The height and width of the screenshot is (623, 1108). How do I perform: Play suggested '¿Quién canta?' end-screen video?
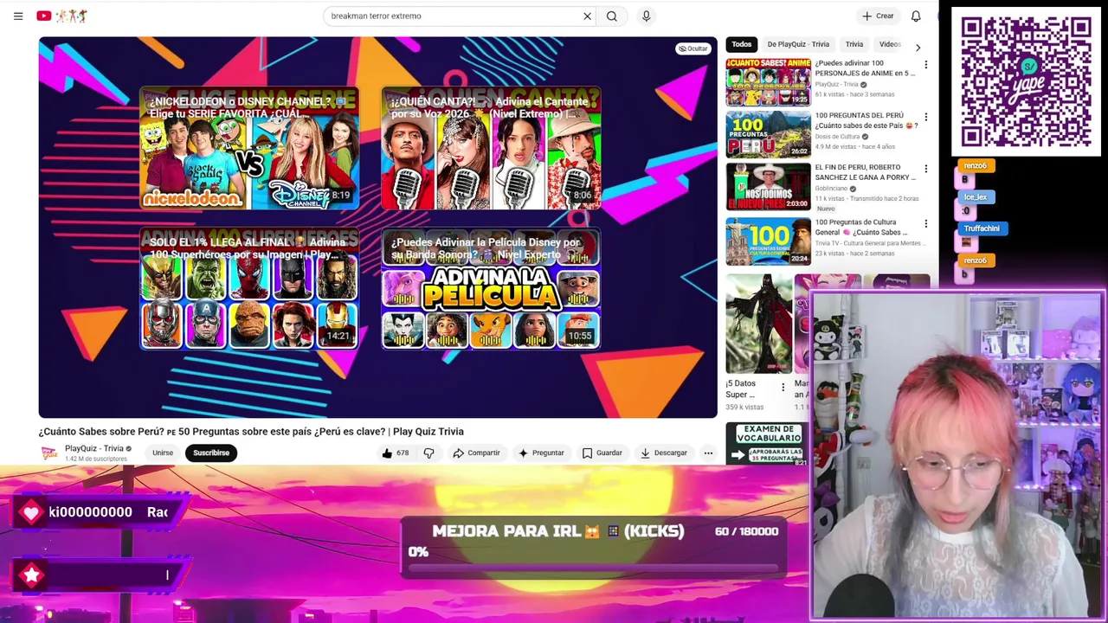491,150
